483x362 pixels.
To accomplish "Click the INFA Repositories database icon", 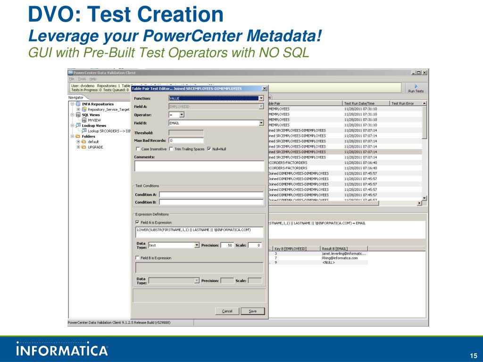I will click(x=78, y=104).
